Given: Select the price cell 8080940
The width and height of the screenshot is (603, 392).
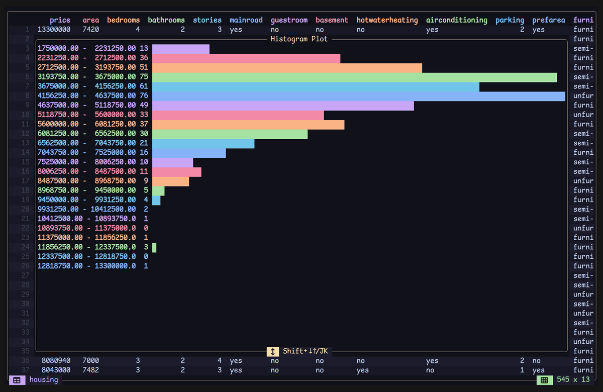Looking at the screenshot, I should (56, 360).
